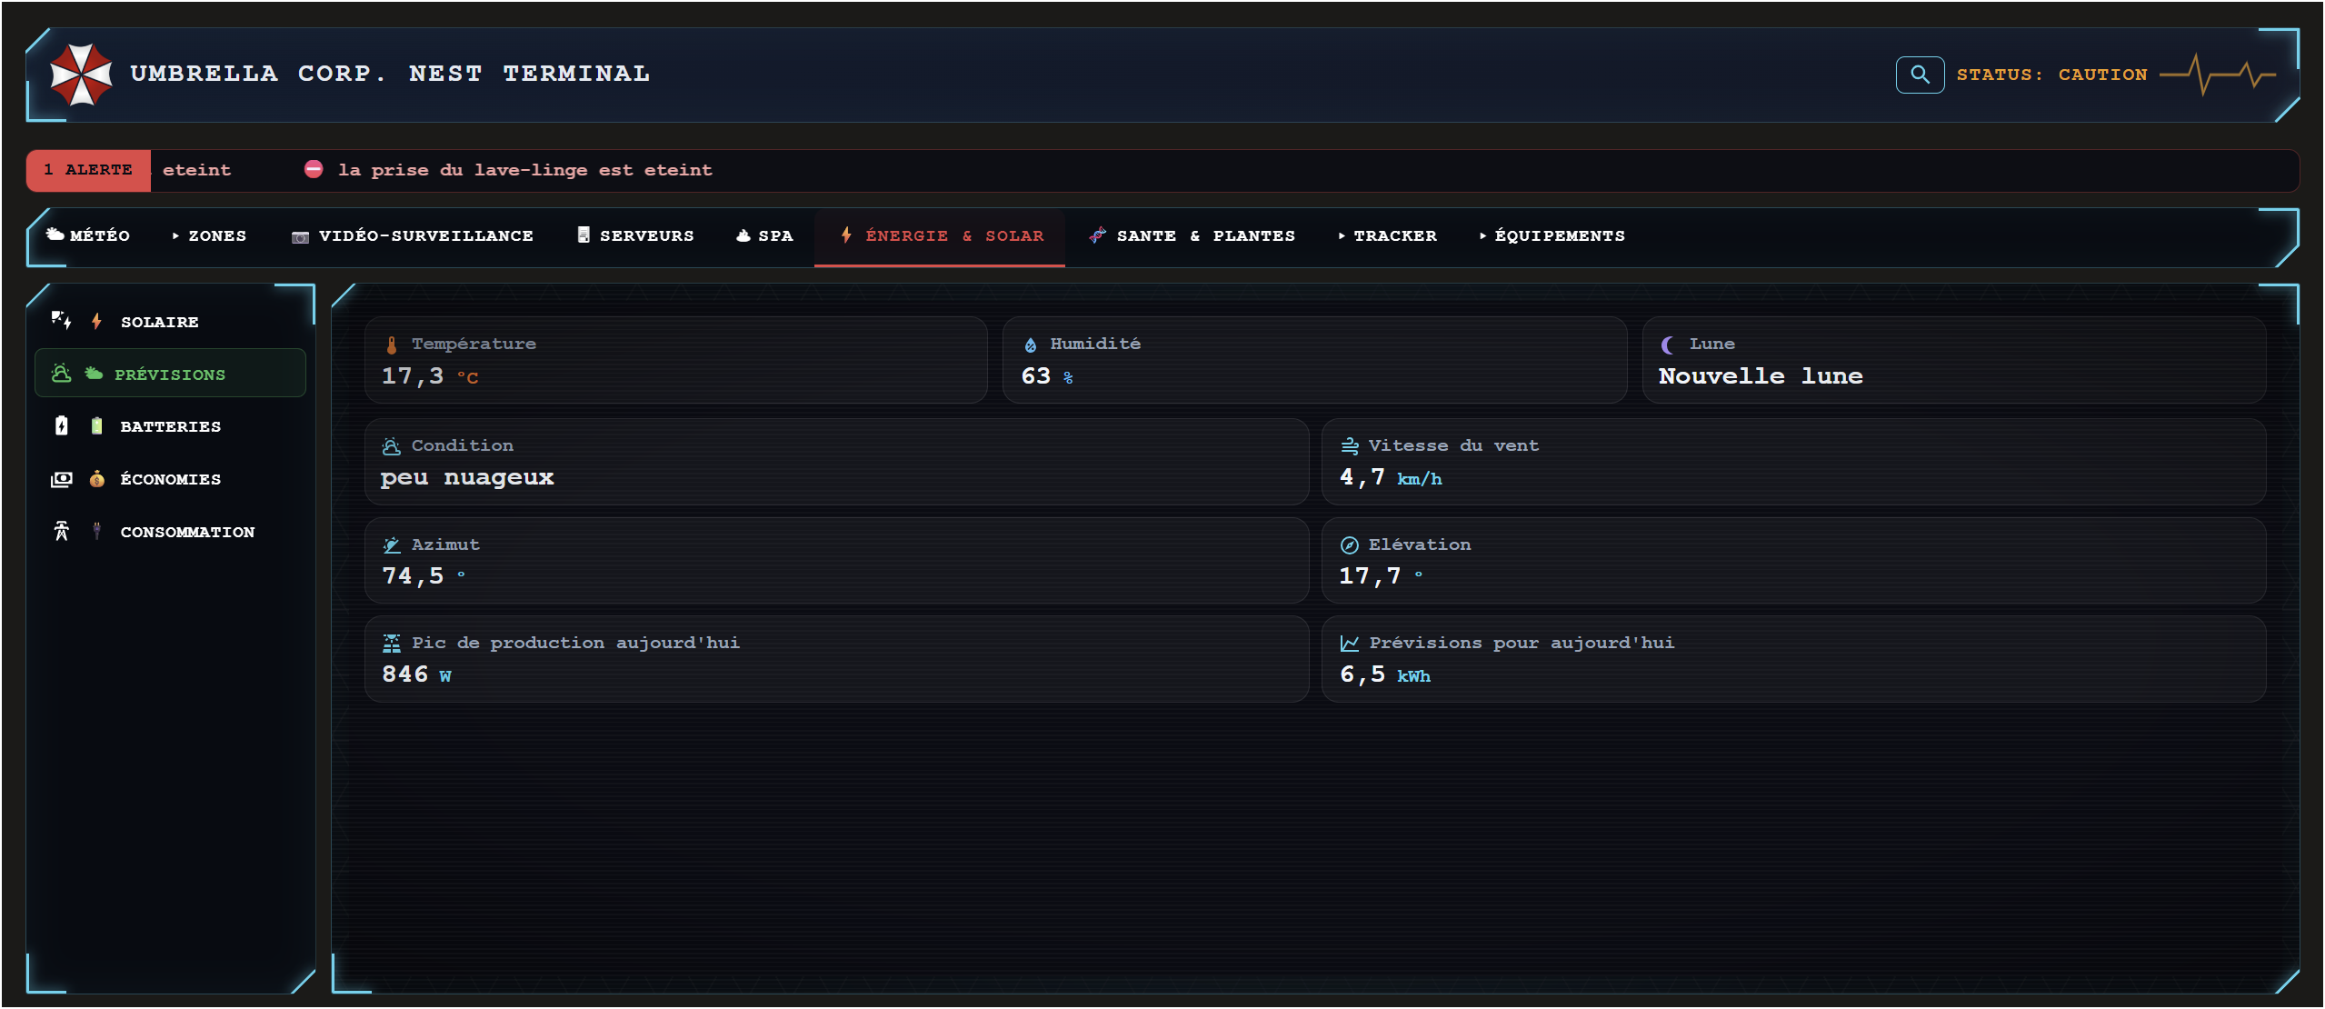Click the 'eteint' alert state label
The image size is (2325, 1009).
click(197, 170)
